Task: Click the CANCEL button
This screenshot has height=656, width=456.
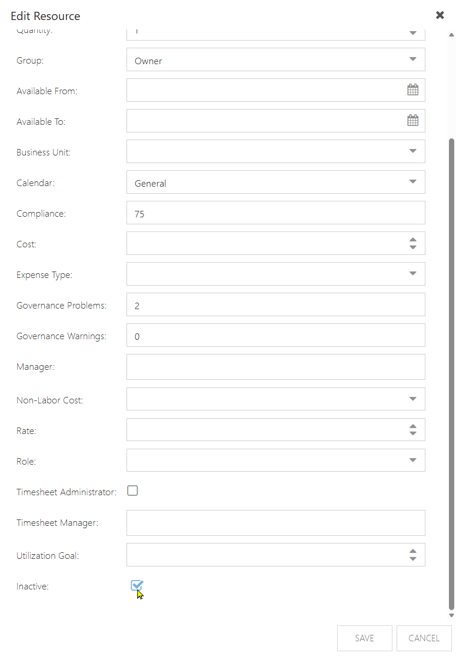Action: pos(424,638)
